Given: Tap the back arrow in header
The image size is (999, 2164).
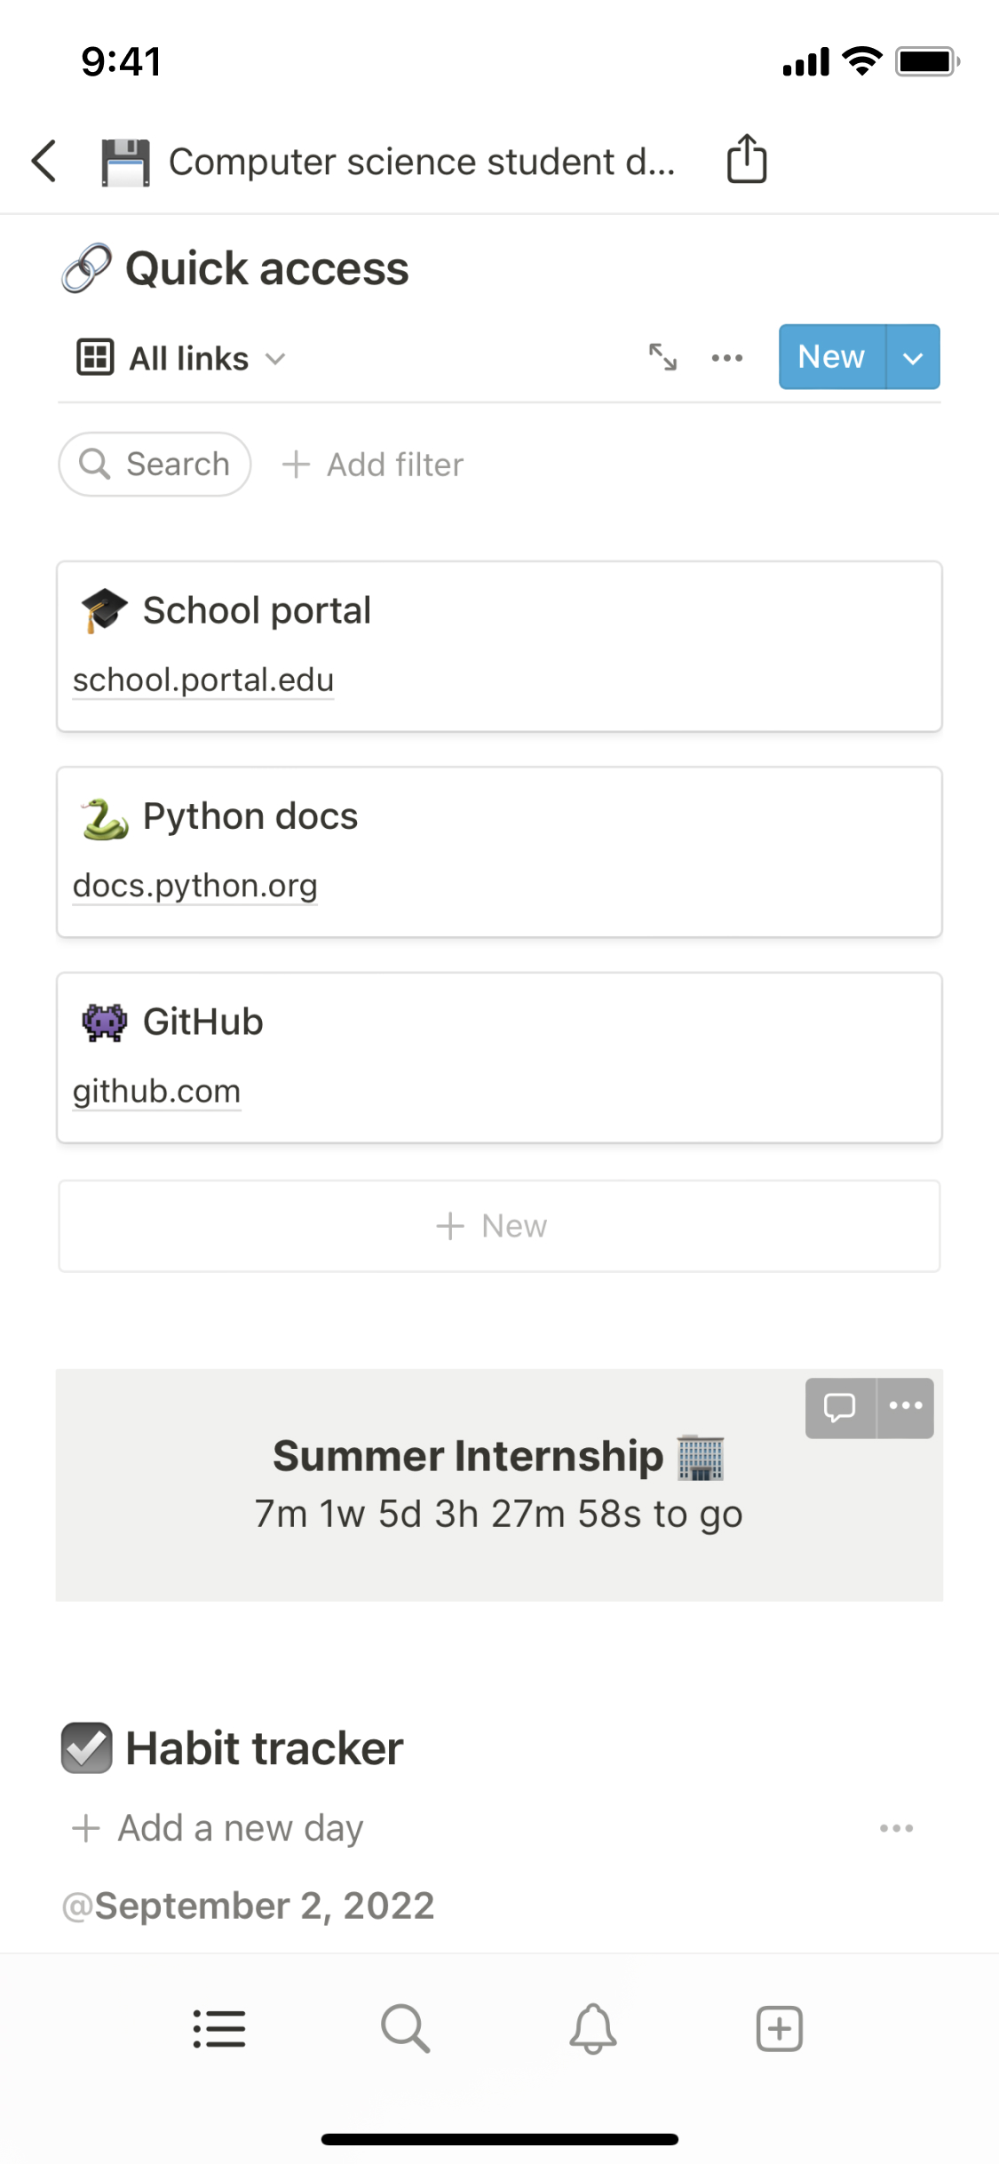Looking at the screenshot, I should pos(44,161).
